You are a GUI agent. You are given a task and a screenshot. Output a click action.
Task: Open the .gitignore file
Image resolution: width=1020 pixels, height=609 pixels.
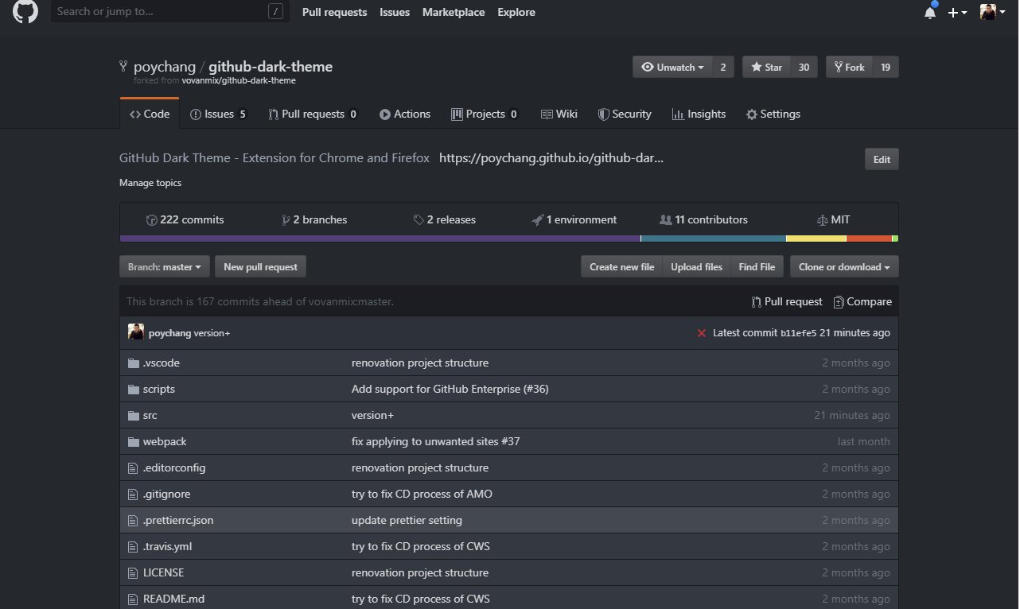[x=167, y=494]
